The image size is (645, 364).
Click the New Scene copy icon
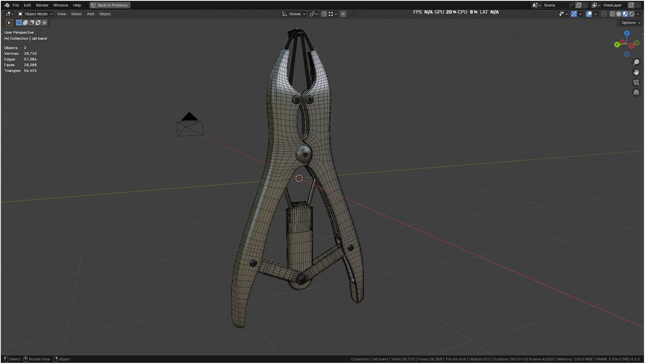579,5
